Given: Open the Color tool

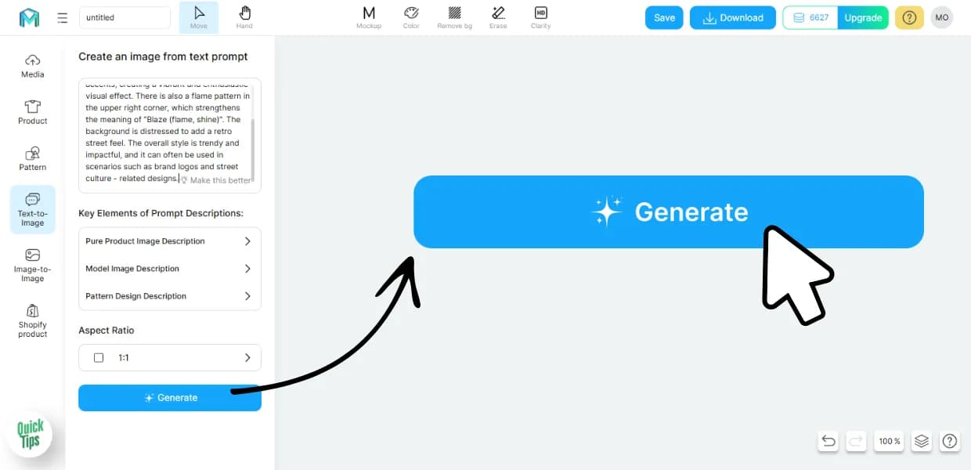Looking at the screenshot, I should 411,17.
